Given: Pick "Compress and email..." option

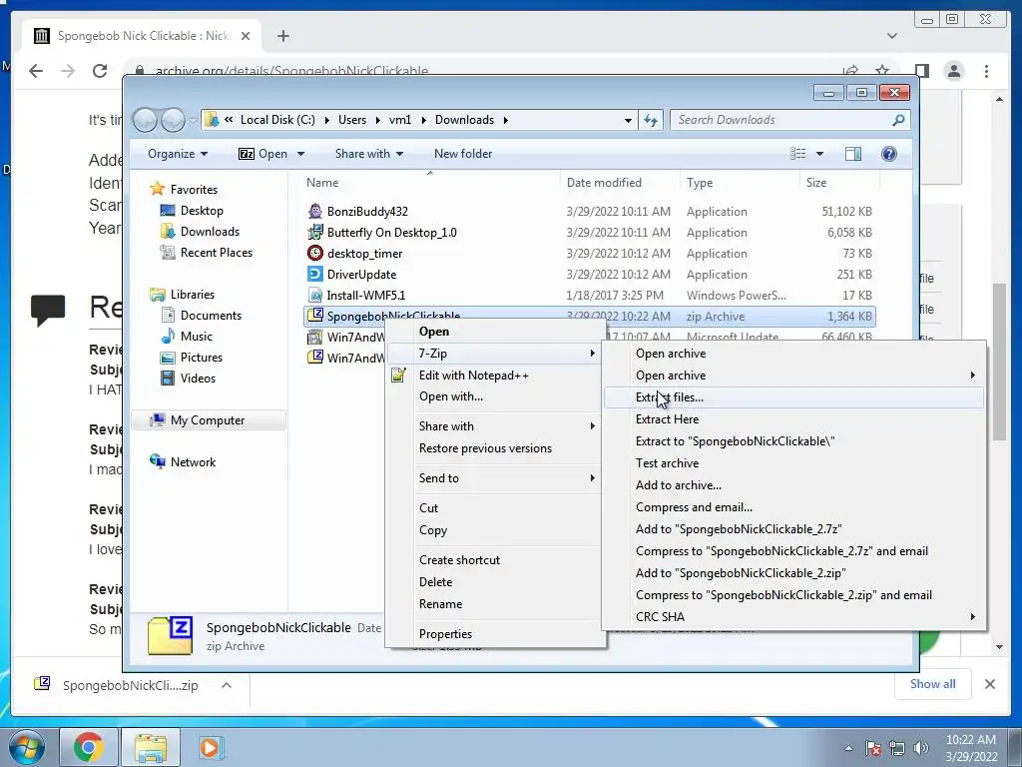Looking at the screenshot, I should (793, 506).
